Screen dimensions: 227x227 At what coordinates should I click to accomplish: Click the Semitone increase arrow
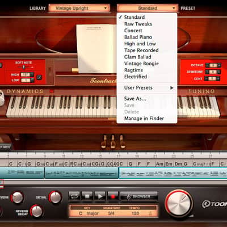pyautogui.click(x=219, y=72)
